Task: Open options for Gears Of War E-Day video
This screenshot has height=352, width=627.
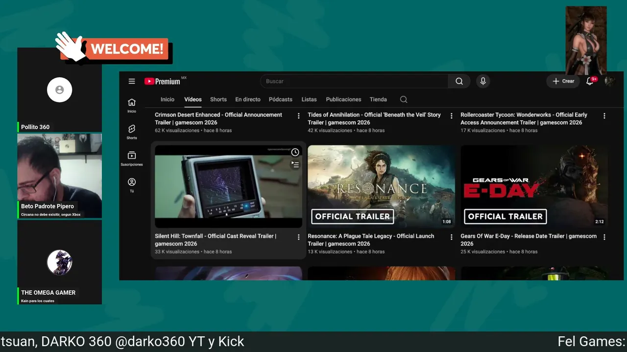Action: click(x=604, y=237)
